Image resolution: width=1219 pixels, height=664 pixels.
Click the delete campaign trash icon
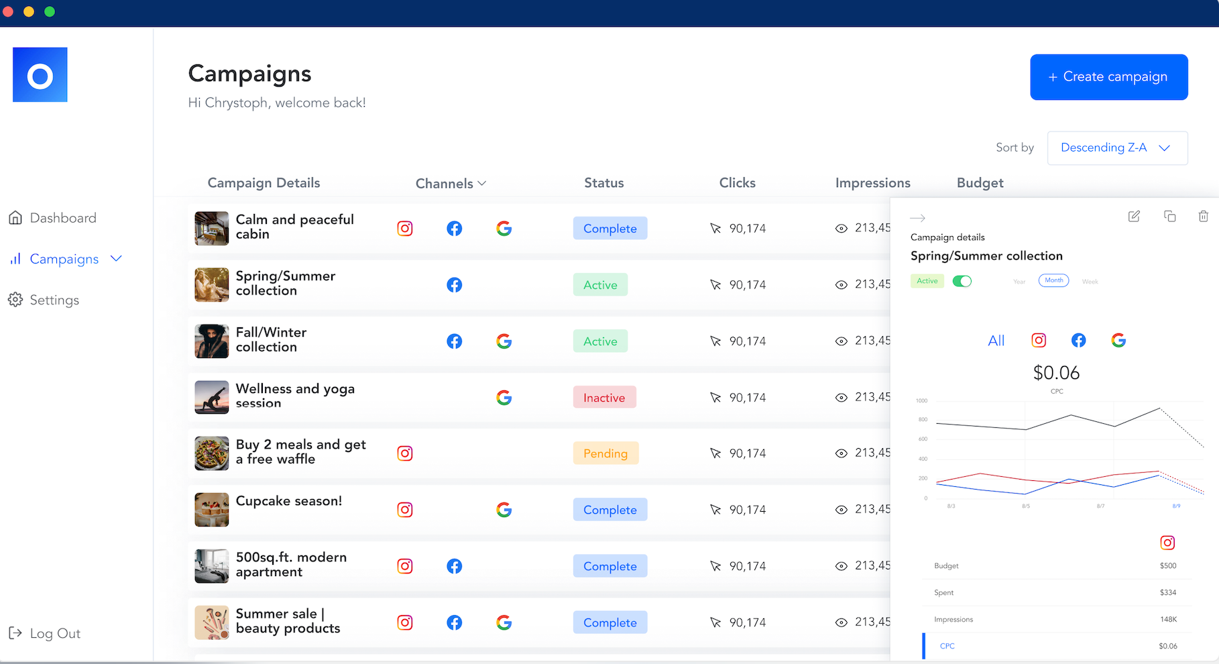tap(1204, 216)
